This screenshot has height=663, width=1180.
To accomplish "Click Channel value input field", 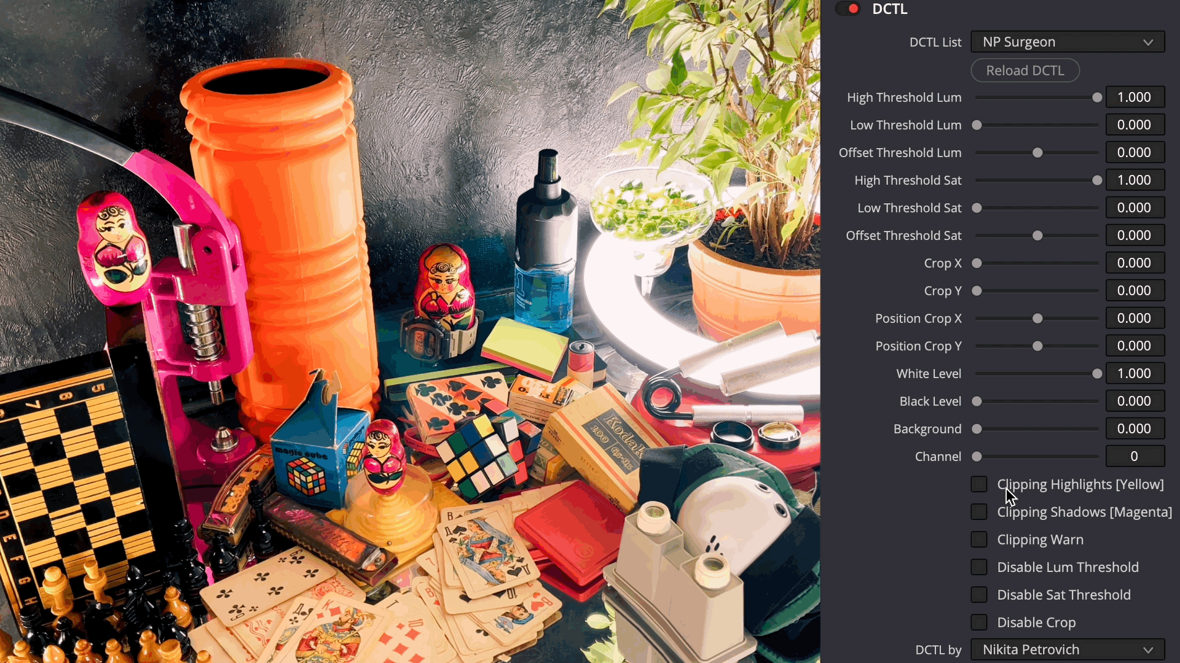I will 1134,457.
